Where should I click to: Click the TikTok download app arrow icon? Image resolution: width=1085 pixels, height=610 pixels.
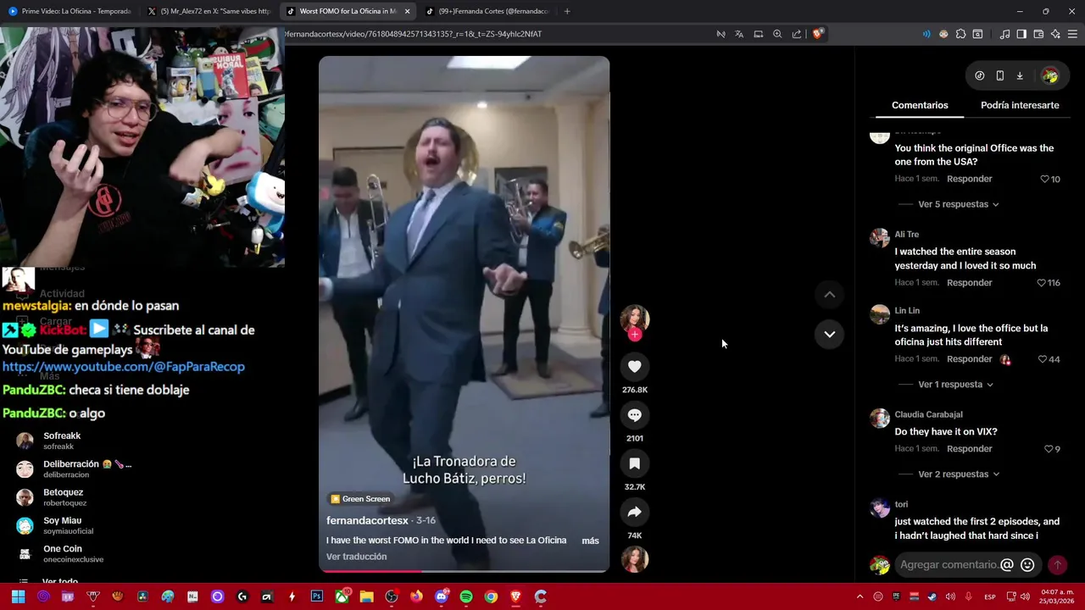pyautogui.click(x=1020, y=75)
